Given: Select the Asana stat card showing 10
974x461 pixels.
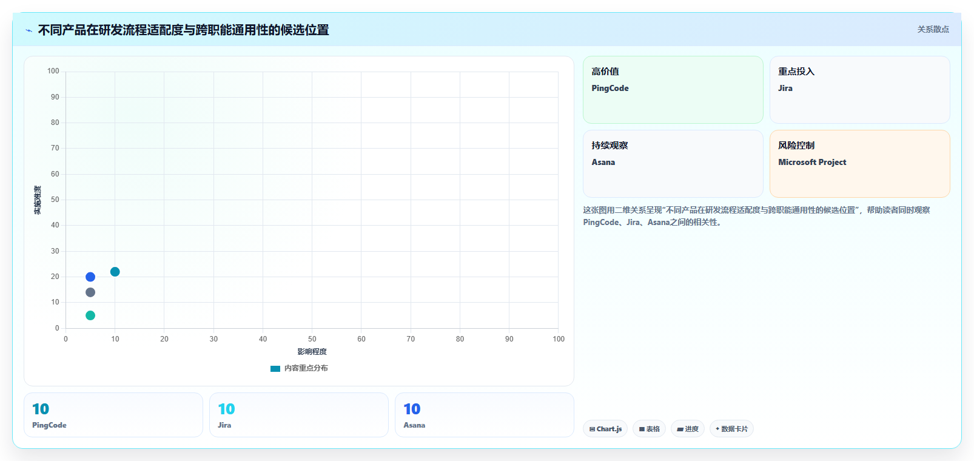Looking at the screenshot, I should [485, 415].
